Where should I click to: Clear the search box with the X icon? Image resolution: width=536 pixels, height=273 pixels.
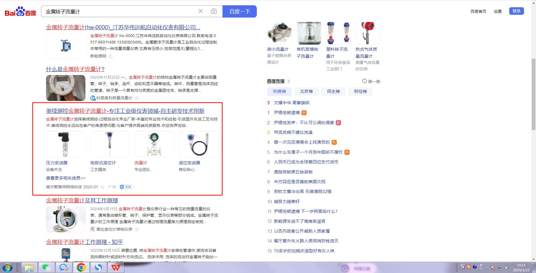pyautogui.click(x=200, y=11)
